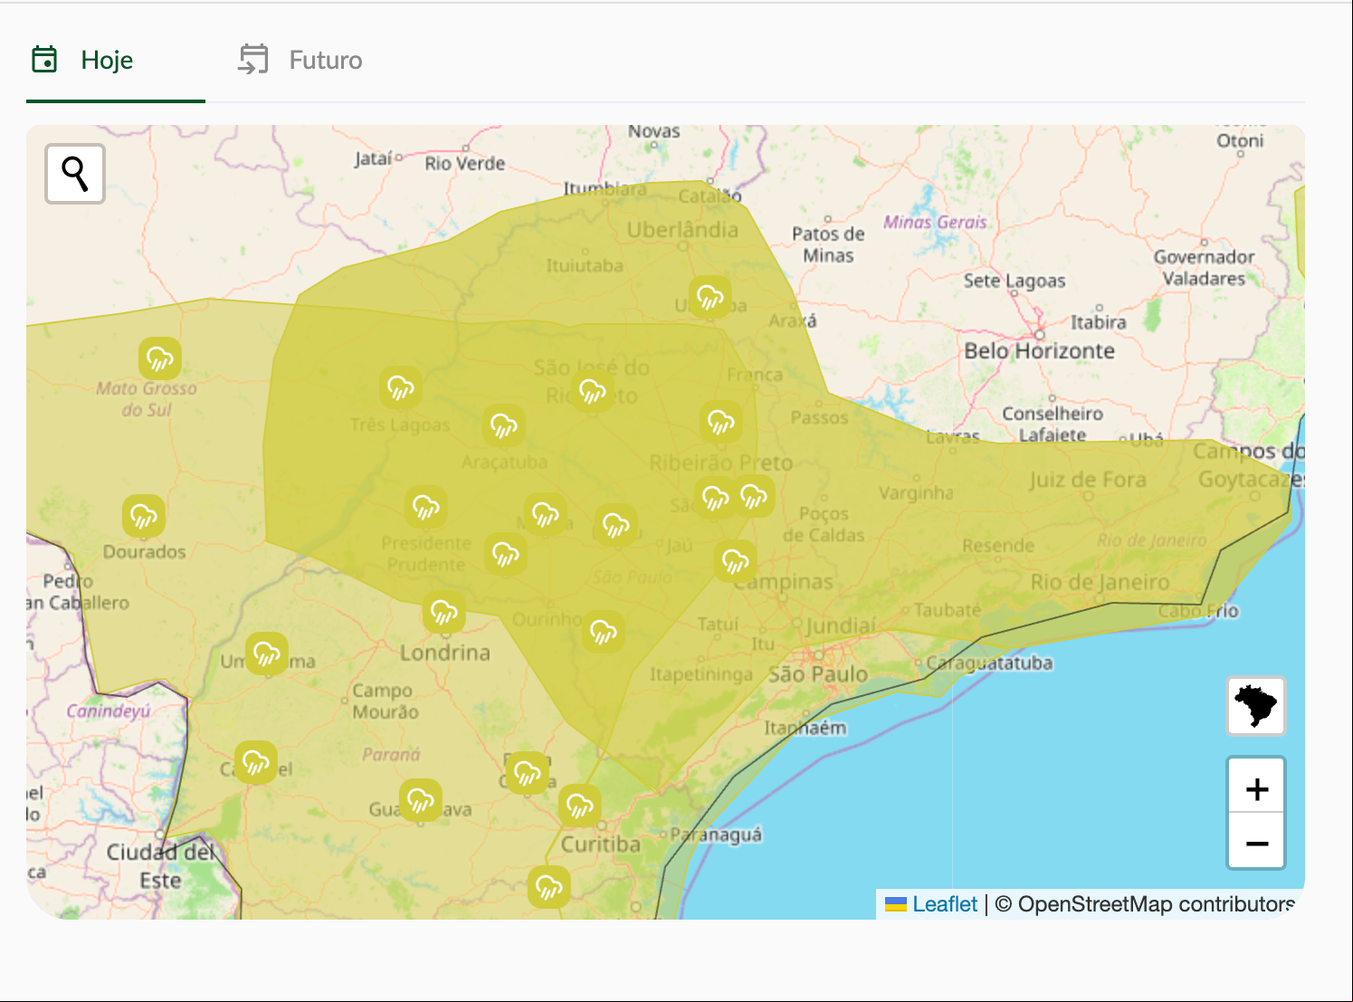Select rain alert icon above Três Lagoas

point(401,387)
